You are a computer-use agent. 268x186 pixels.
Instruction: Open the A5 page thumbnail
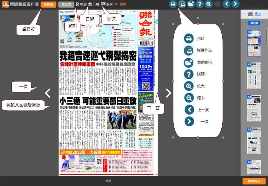[254, 167]
